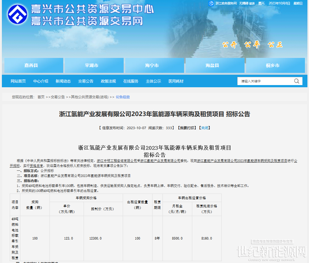Open the 海盐县 tab
Viewport: 309px width, 263px height.
(x=215, y=65)
